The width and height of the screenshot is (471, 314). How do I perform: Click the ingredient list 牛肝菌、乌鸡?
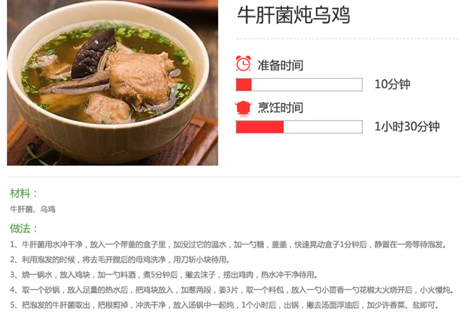[x=33, y=209]
